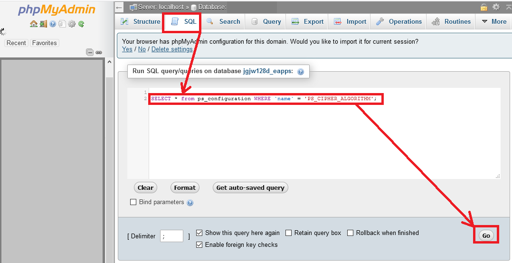Click Yes to import configuration

pos(127,49)
